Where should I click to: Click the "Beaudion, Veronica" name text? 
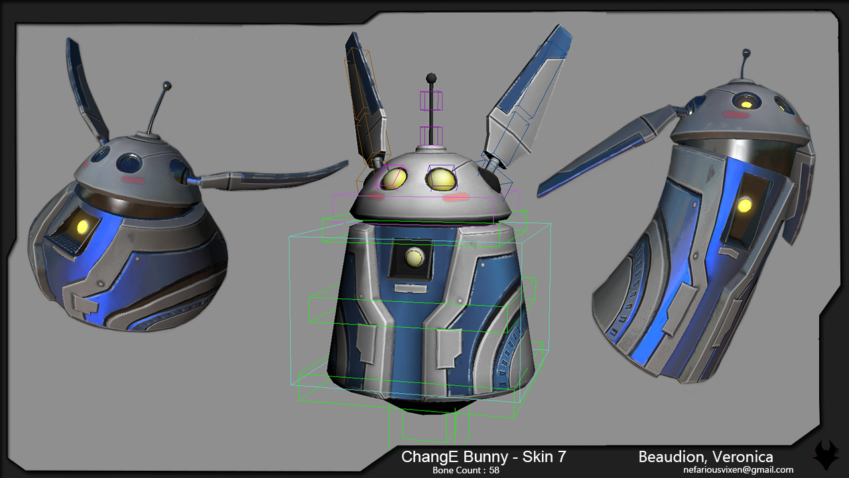(706, 457)
